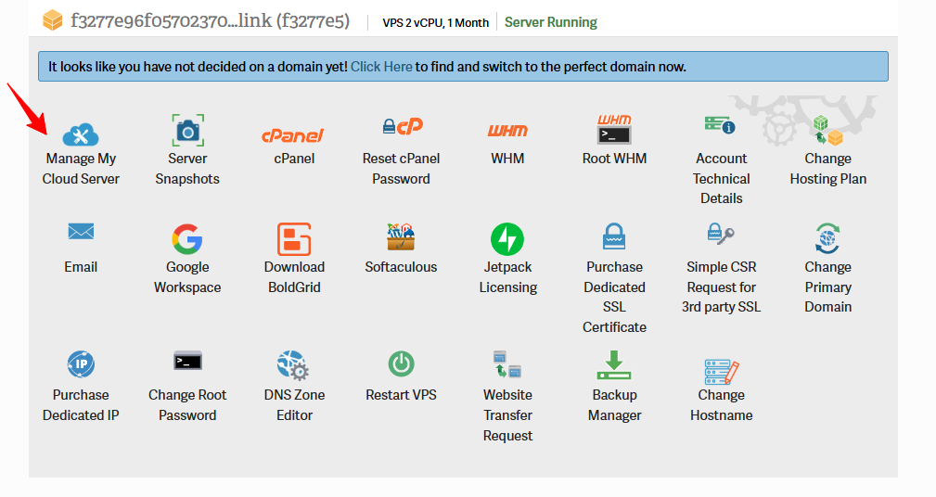Click the Root WHM text label
The width and height of the screenshot is (936, 497).
614,159
